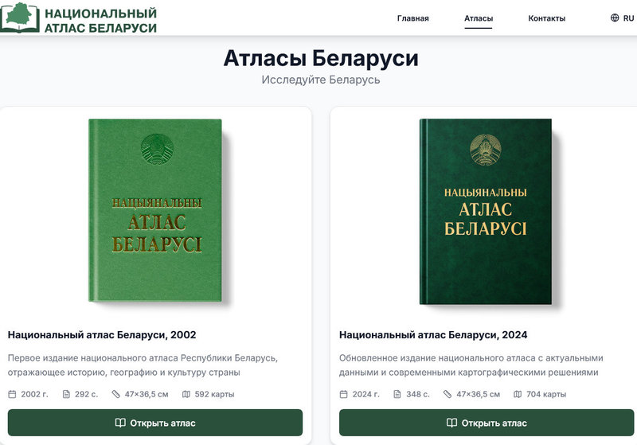Click the globe language icon
The height and width of the screenshot is (445, 637).
pos(615,18)
